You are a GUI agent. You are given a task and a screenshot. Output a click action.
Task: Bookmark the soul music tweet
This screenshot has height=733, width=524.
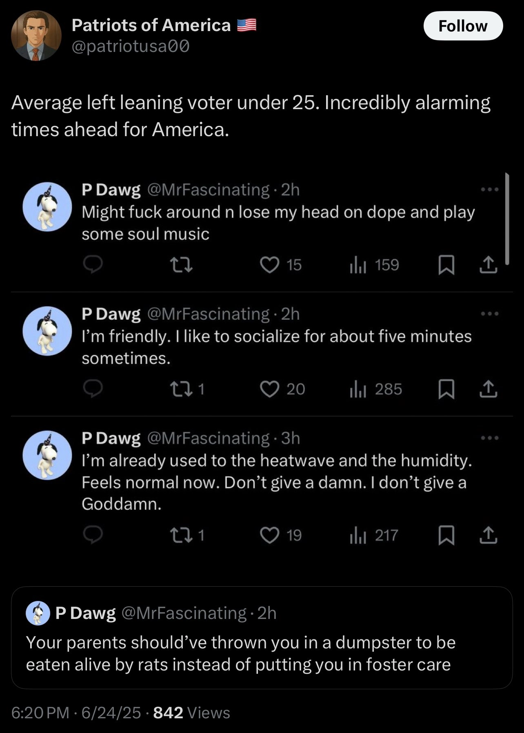tap(446, 265)
